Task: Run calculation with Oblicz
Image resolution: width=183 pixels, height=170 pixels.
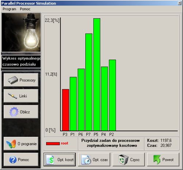Action: coord(21,112)
